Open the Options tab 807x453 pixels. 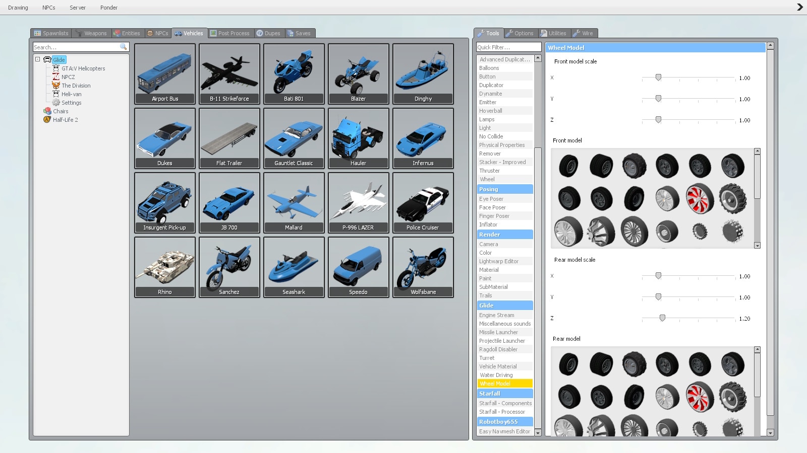[x=520, y=33]
